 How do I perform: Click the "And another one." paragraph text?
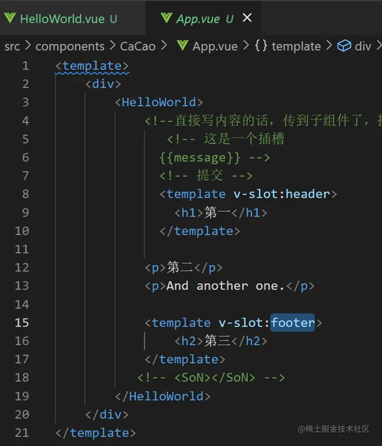tap(225, 286)
